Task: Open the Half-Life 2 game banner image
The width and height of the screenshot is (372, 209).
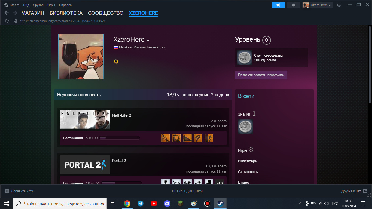Action: [x=85, y=119]
